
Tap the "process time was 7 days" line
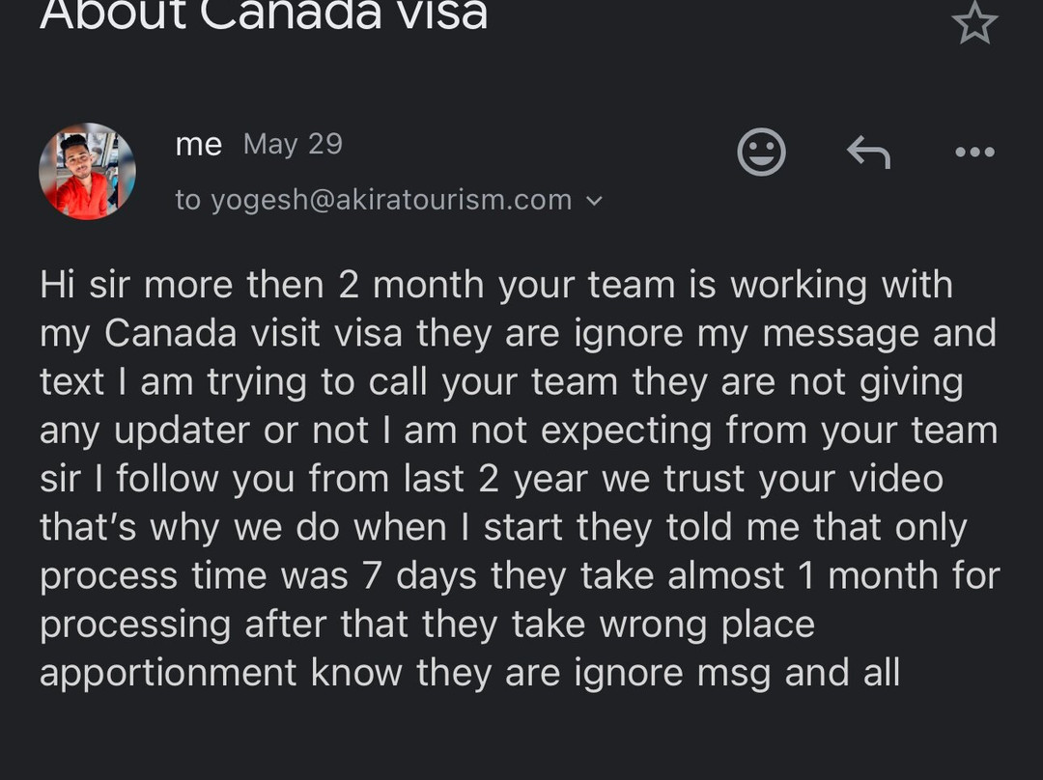(519, 575)
